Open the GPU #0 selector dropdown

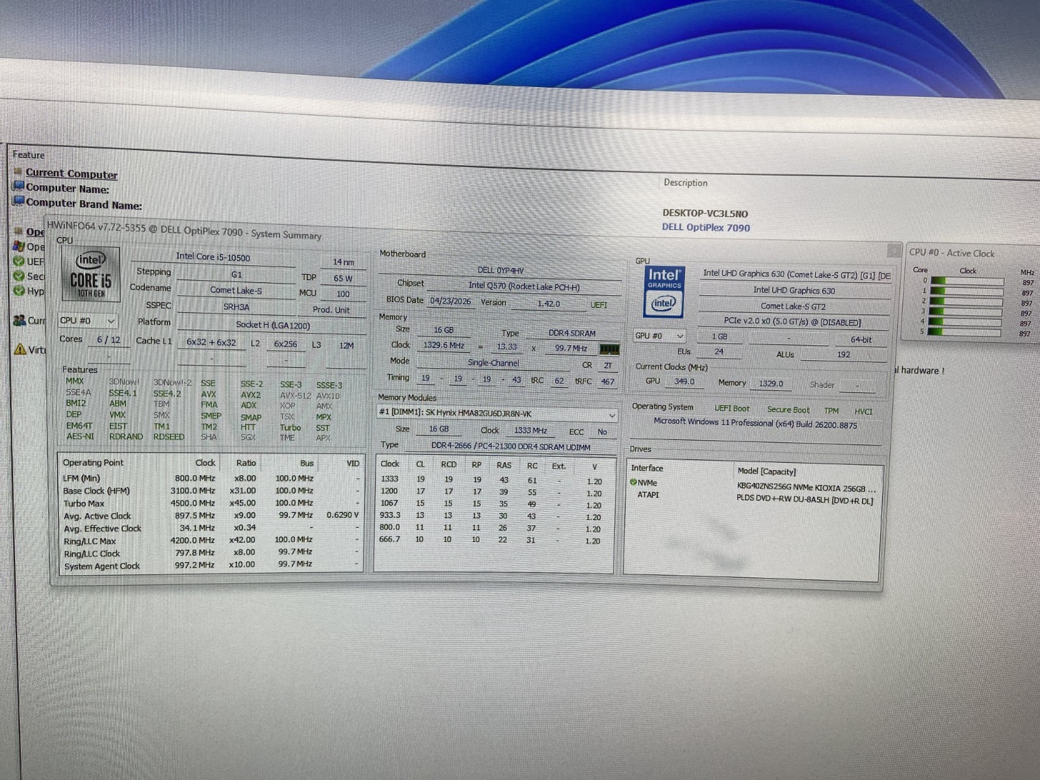pos(659,335)
